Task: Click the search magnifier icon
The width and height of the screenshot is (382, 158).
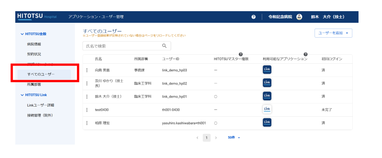Action: point(164,46)
